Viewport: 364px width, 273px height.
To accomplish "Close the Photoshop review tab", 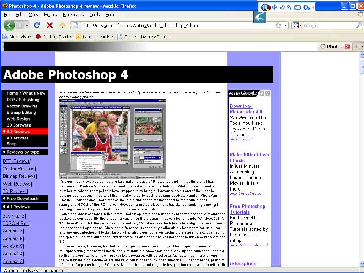I will (x=347, y=47).
